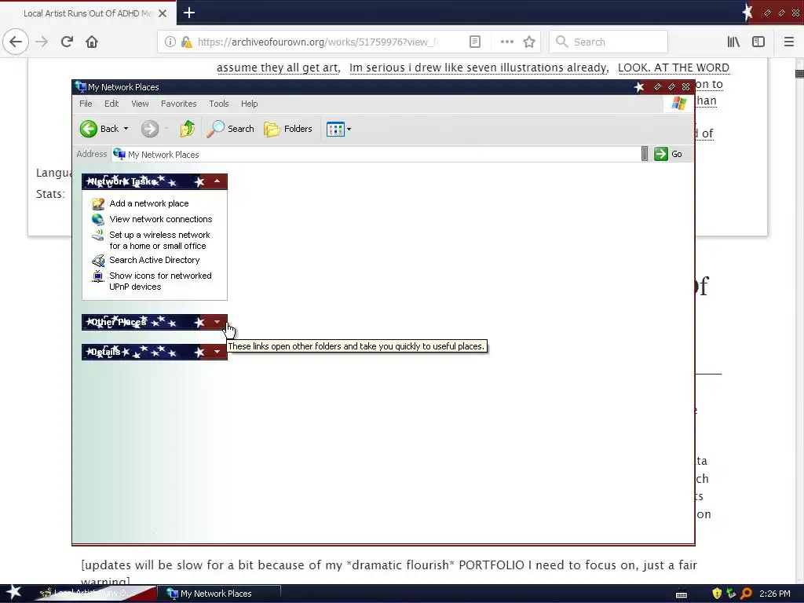The height and width of the screenshot is (603, 804).
Task: Collapse the Network Tasks panel
Action: tap(217, 181)
